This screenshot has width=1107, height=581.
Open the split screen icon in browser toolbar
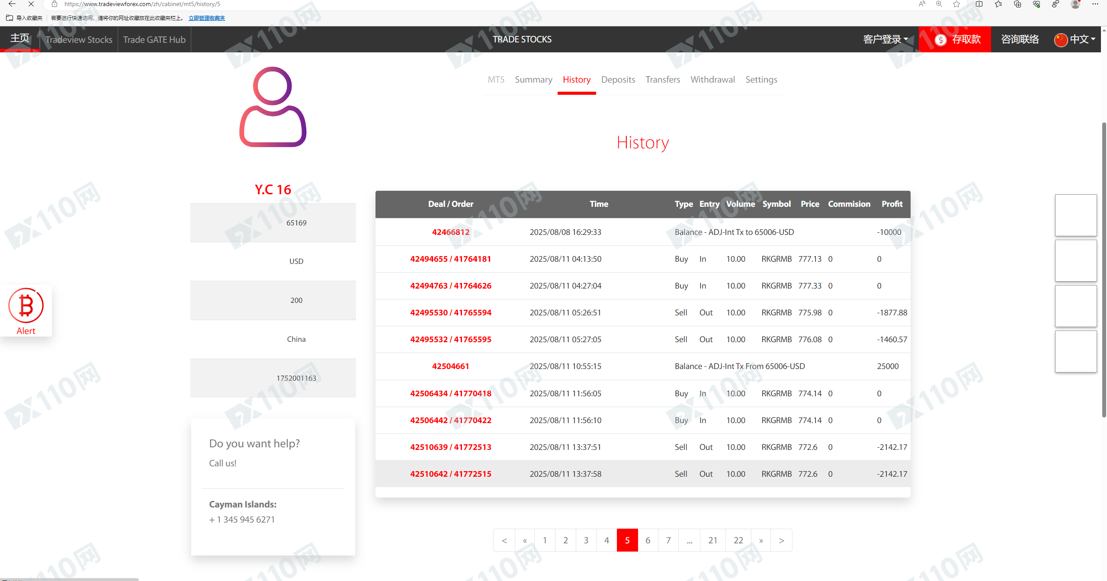coord(979,4)
